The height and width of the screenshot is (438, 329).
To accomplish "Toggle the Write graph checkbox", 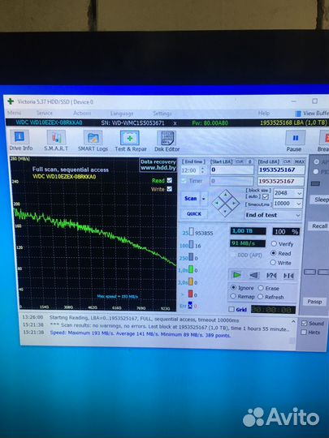I will (169, 189).
